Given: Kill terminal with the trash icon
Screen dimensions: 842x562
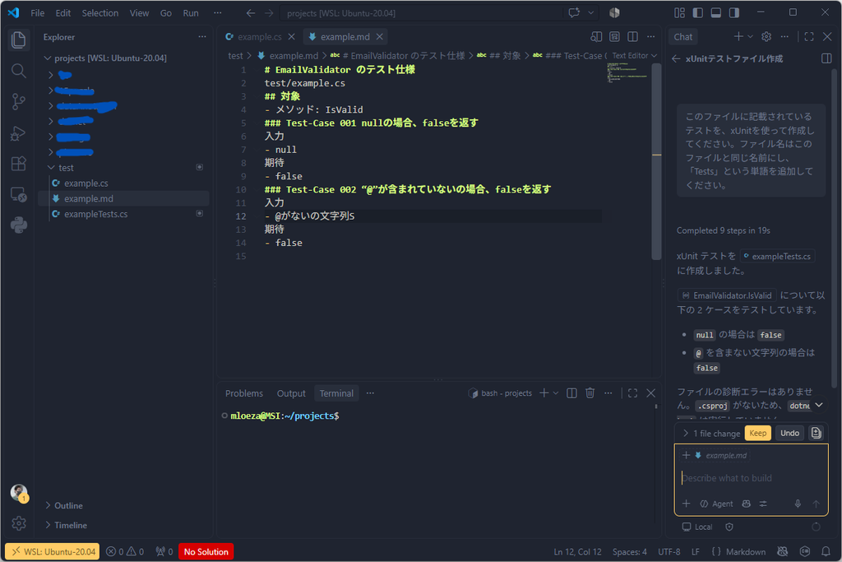Looking at the screenshot, I should coord(590,393).
